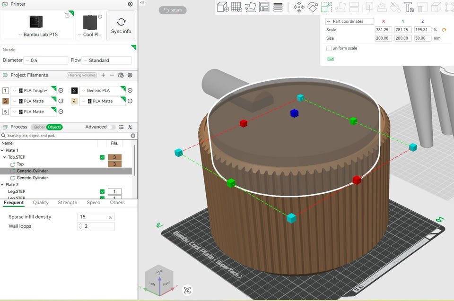454x301 pixels.
Task: Open the Strength tab
Action: (x=67, y=202)
